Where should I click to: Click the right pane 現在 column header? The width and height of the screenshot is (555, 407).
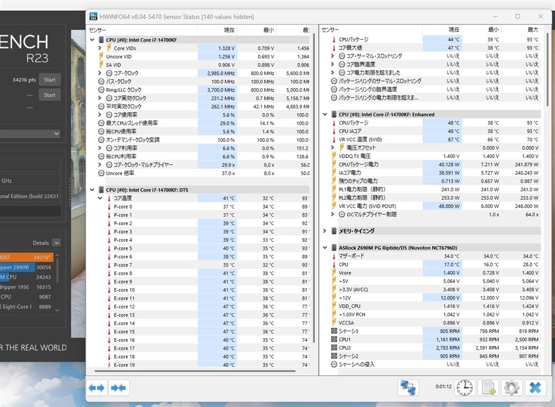click(454, 30)
